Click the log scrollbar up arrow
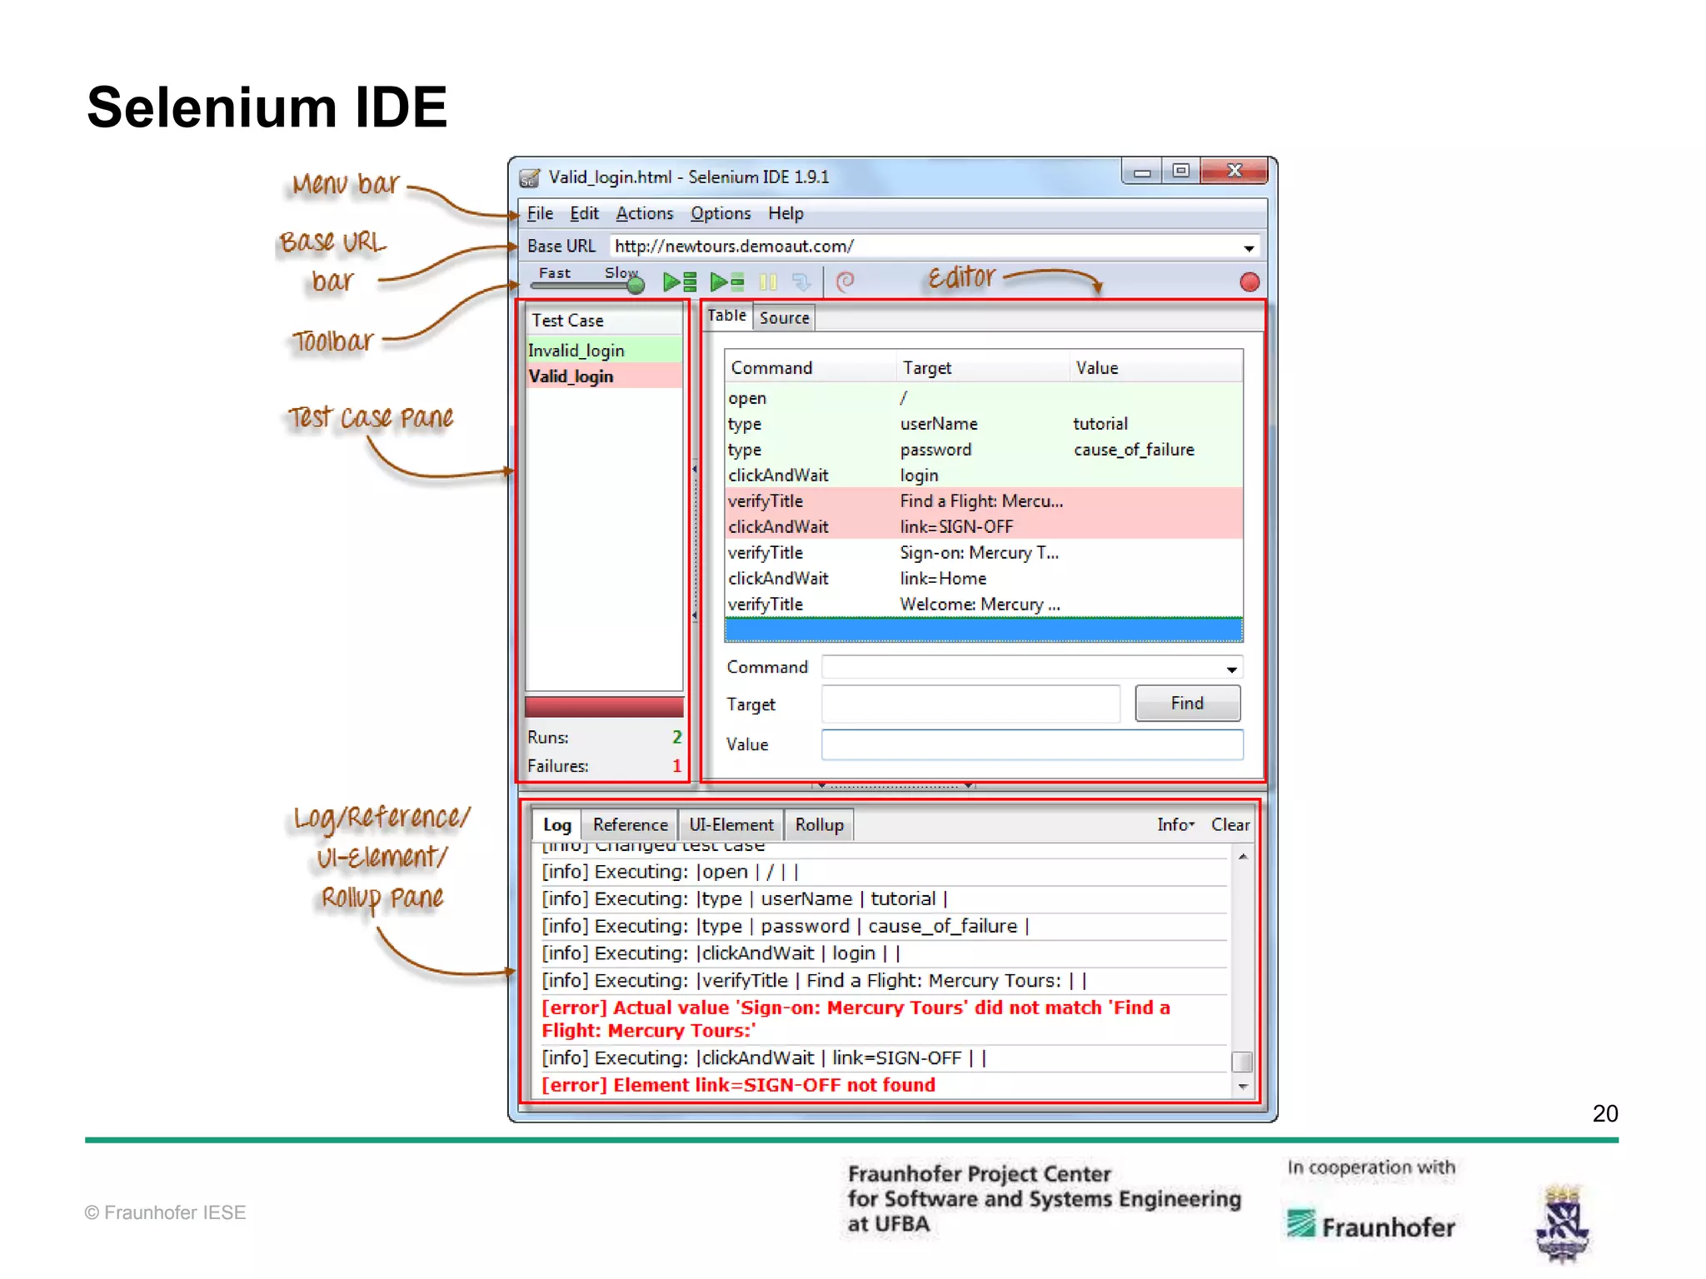 [1242, 856]
